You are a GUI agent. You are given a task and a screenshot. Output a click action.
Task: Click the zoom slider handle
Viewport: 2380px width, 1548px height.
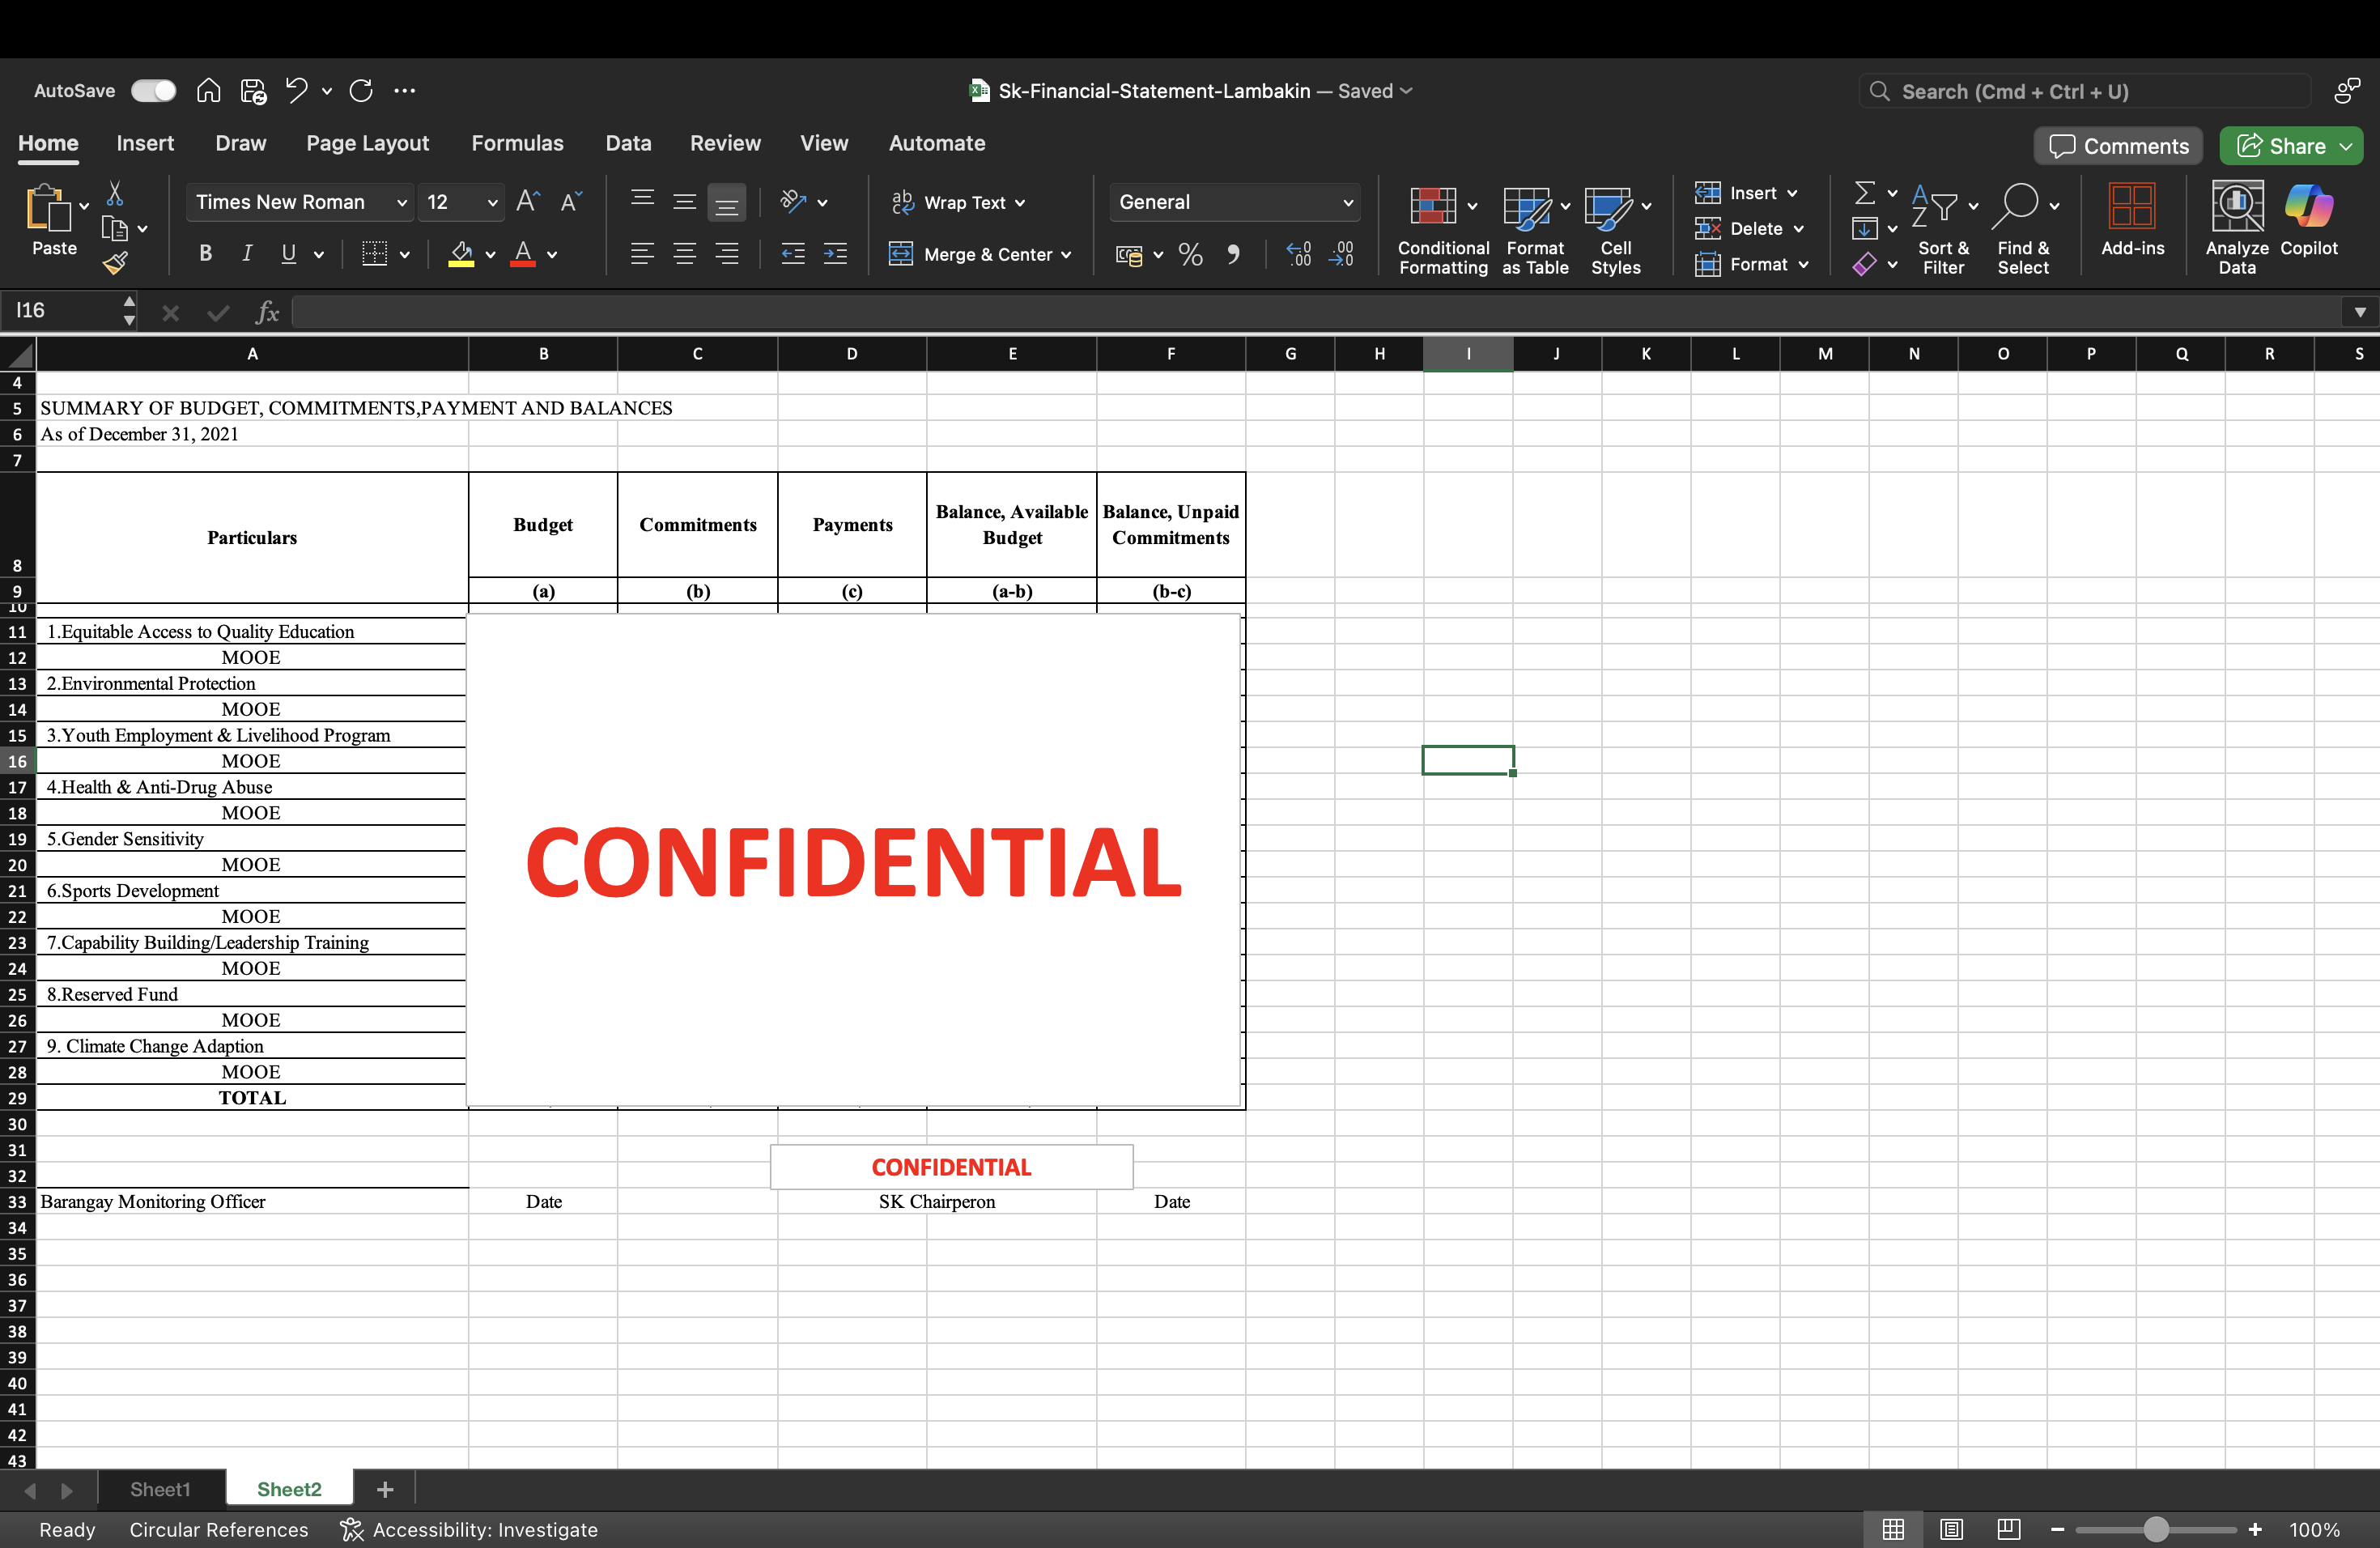tap(2156, 1530)
